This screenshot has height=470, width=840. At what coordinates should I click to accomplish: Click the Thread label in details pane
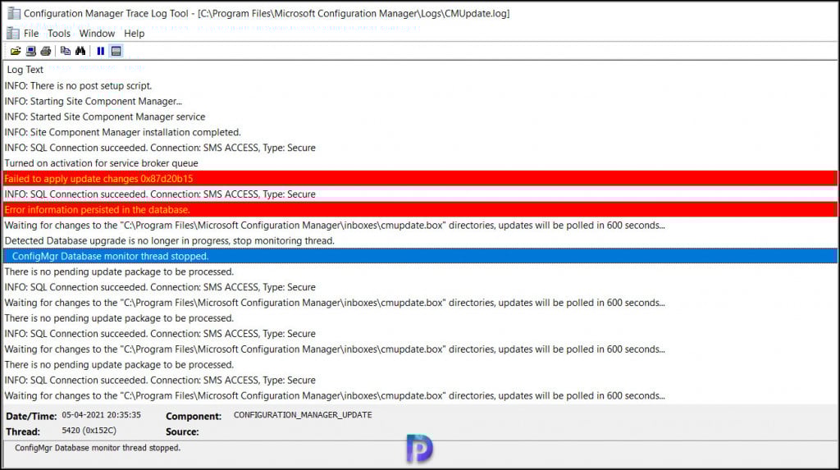coord(22,431)
